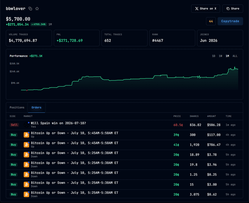Click Bitcoin icon on the $3.96 row

pos(26,164)
